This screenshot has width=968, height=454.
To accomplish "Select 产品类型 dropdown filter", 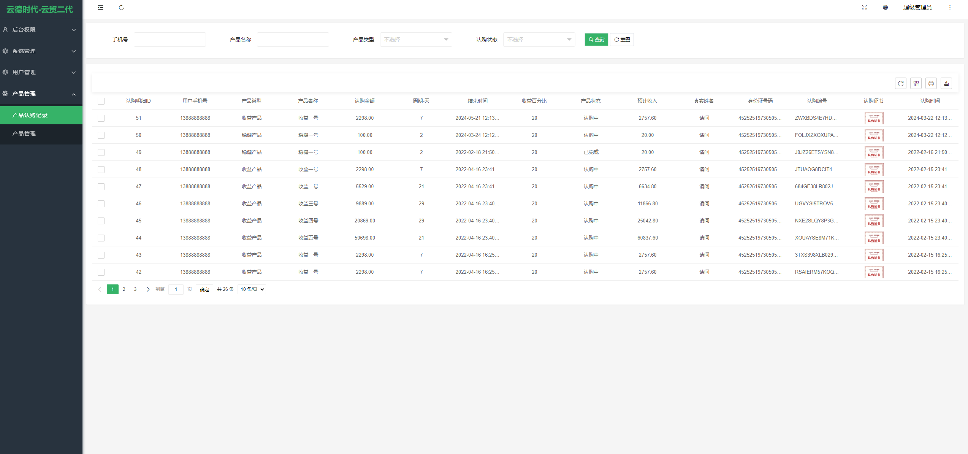I will click(x=415, y=40).
